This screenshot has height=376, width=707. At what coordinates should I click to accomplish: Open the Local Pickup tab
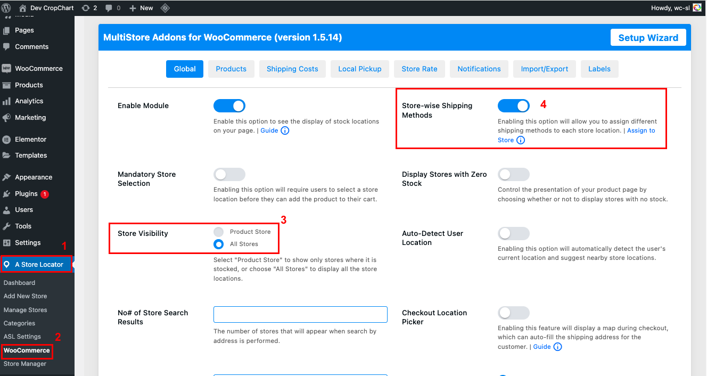(x=360, y=69)
